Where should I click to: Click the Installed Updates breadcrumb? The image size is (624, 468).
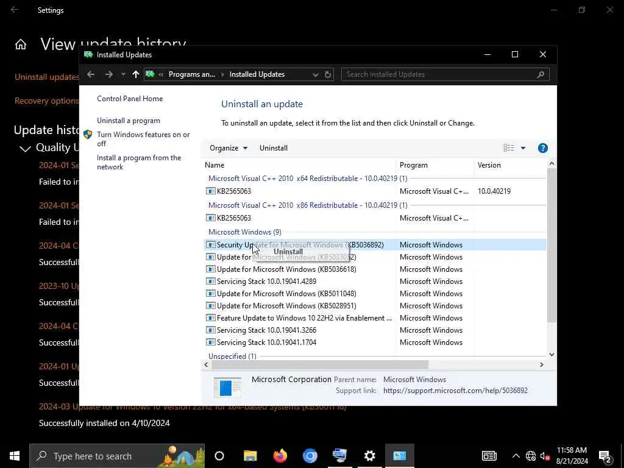257,74
